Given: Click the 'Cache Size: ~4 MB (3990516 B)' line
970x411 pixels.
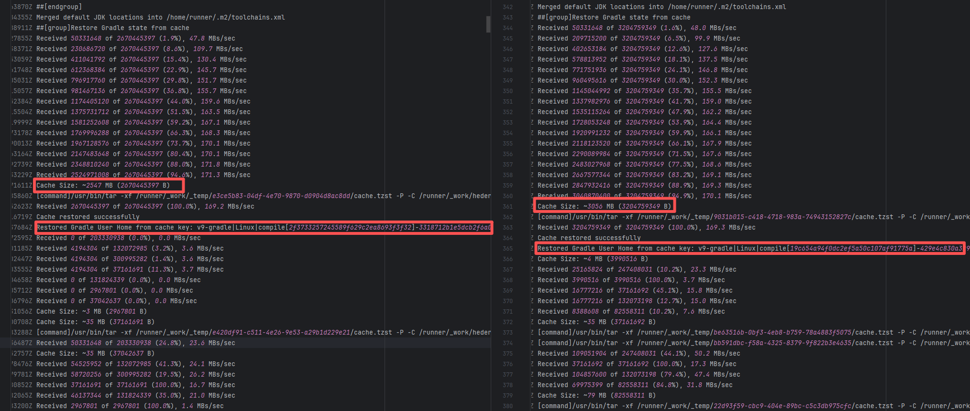Looking at the screenshot, I should (x=592, y=259).
